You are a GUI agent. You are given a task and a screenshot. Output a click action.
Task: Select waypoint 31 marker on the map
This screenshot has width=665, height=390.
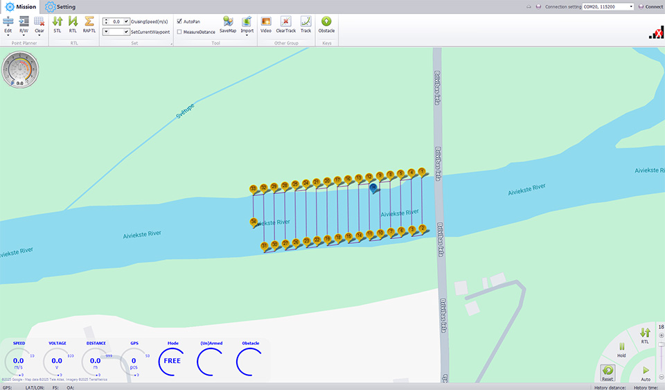click(264, 247)
